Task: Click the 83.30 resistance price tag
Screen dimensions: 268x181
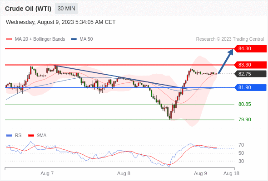Action: click(250, 65)
